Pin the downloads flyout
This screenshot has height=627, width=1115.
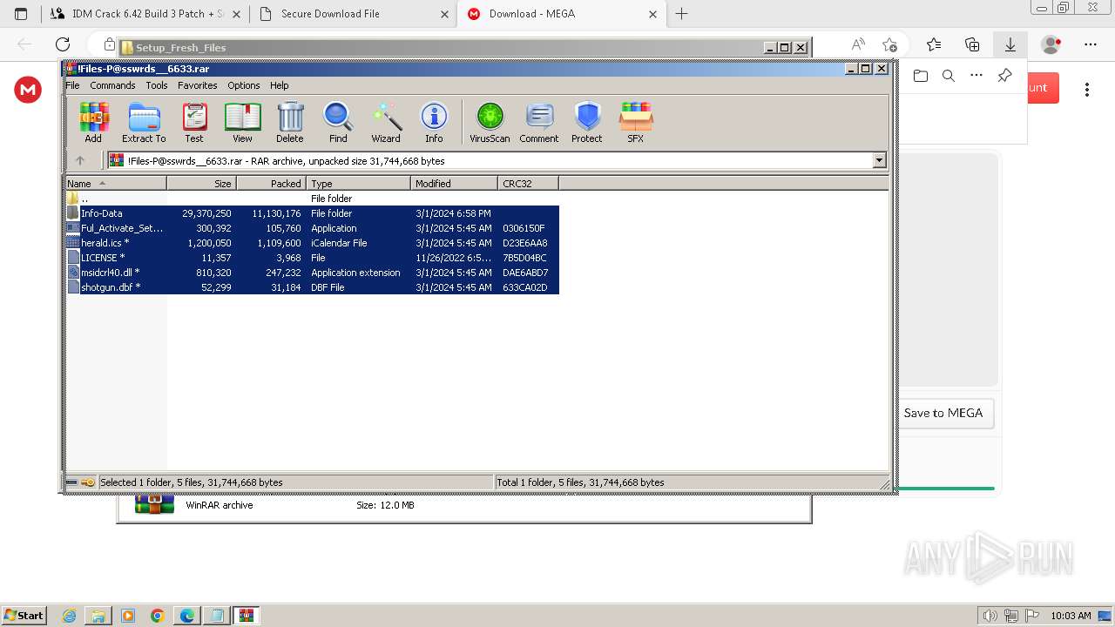(x=1004, y=76)
